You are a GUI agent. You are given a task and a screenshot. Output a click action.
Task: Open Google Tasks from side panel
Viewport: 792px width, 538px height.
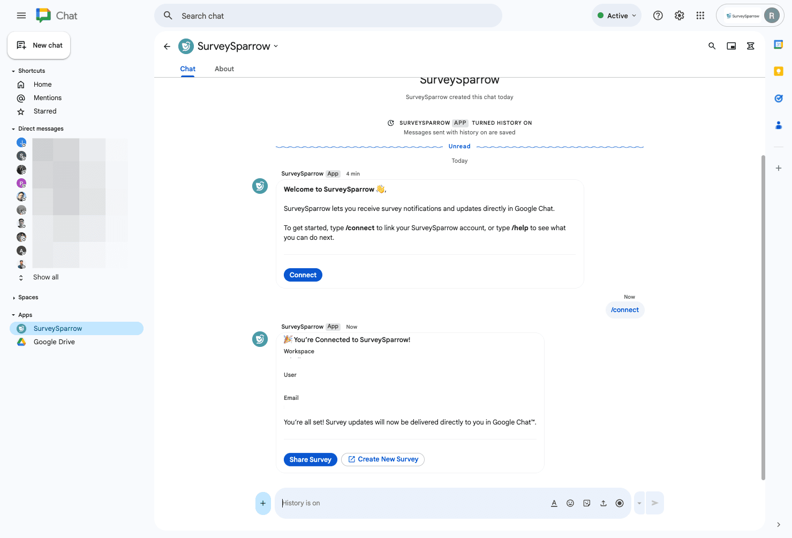coord(779,98)
